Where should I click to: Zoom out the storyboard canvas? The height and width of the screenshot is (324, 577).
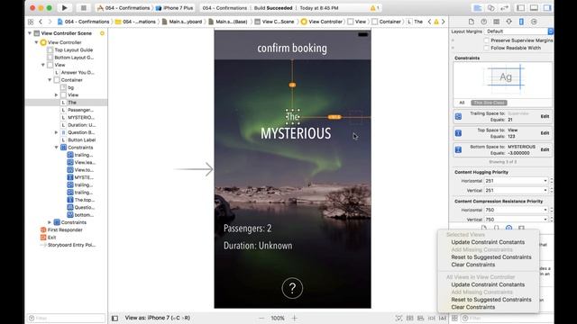click(x=261, y=318)
